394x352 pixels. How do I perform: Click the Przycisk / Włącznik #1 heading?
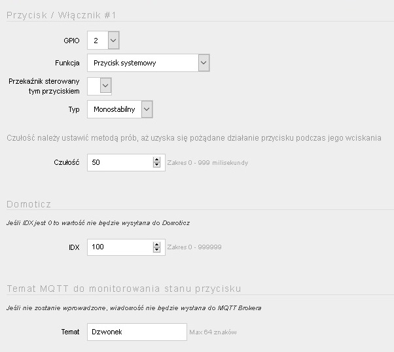pyautogui.click(x=61, y=15)
